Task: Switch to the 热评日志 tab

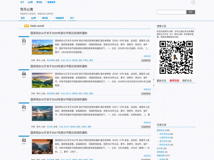Action: [174, 81]
